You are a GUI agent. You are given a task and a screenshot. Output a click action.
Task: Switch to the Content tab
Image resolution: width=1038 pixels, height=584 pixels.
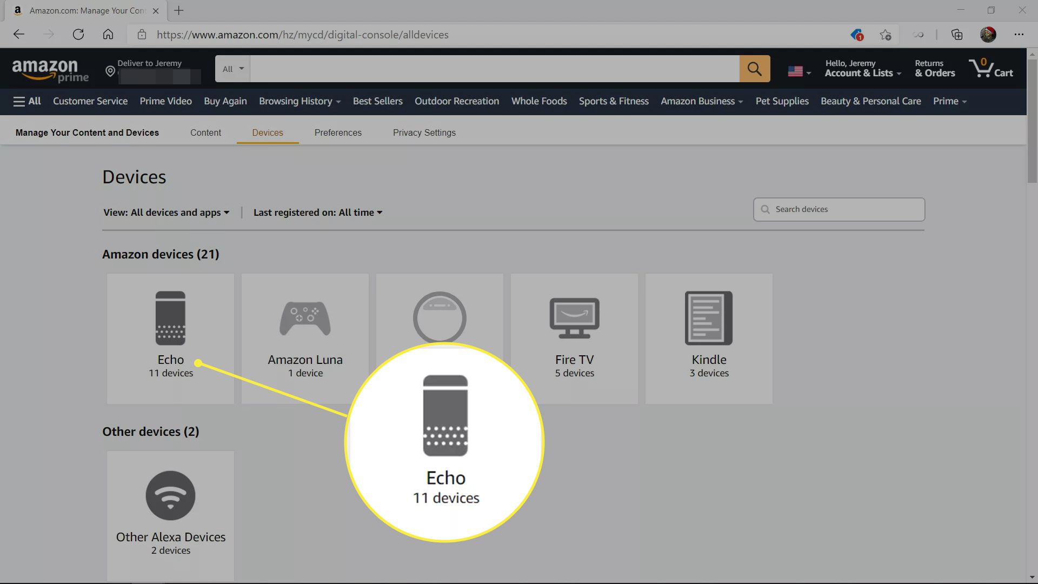coord(205,132)
